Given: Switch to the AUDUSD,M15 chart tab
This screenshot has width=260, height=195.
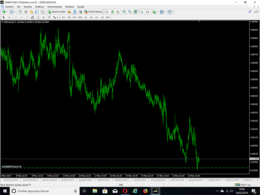Looking at the screenshot, I should click(x=30, y=180).
